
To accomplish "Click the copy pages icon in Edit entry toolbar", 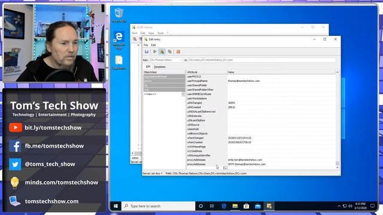I will [x=170, y=52].
